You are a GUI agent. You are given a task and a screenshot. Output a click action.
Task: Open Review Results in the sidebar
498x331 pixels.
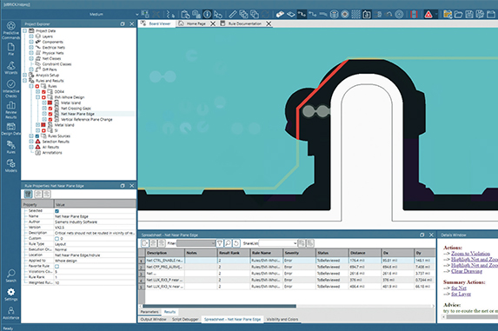coord(10,109)
